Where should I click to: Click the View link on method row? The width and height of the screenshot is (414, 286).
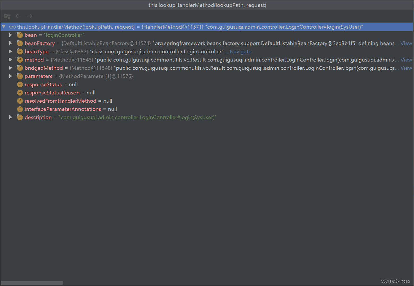pos(406,60)
